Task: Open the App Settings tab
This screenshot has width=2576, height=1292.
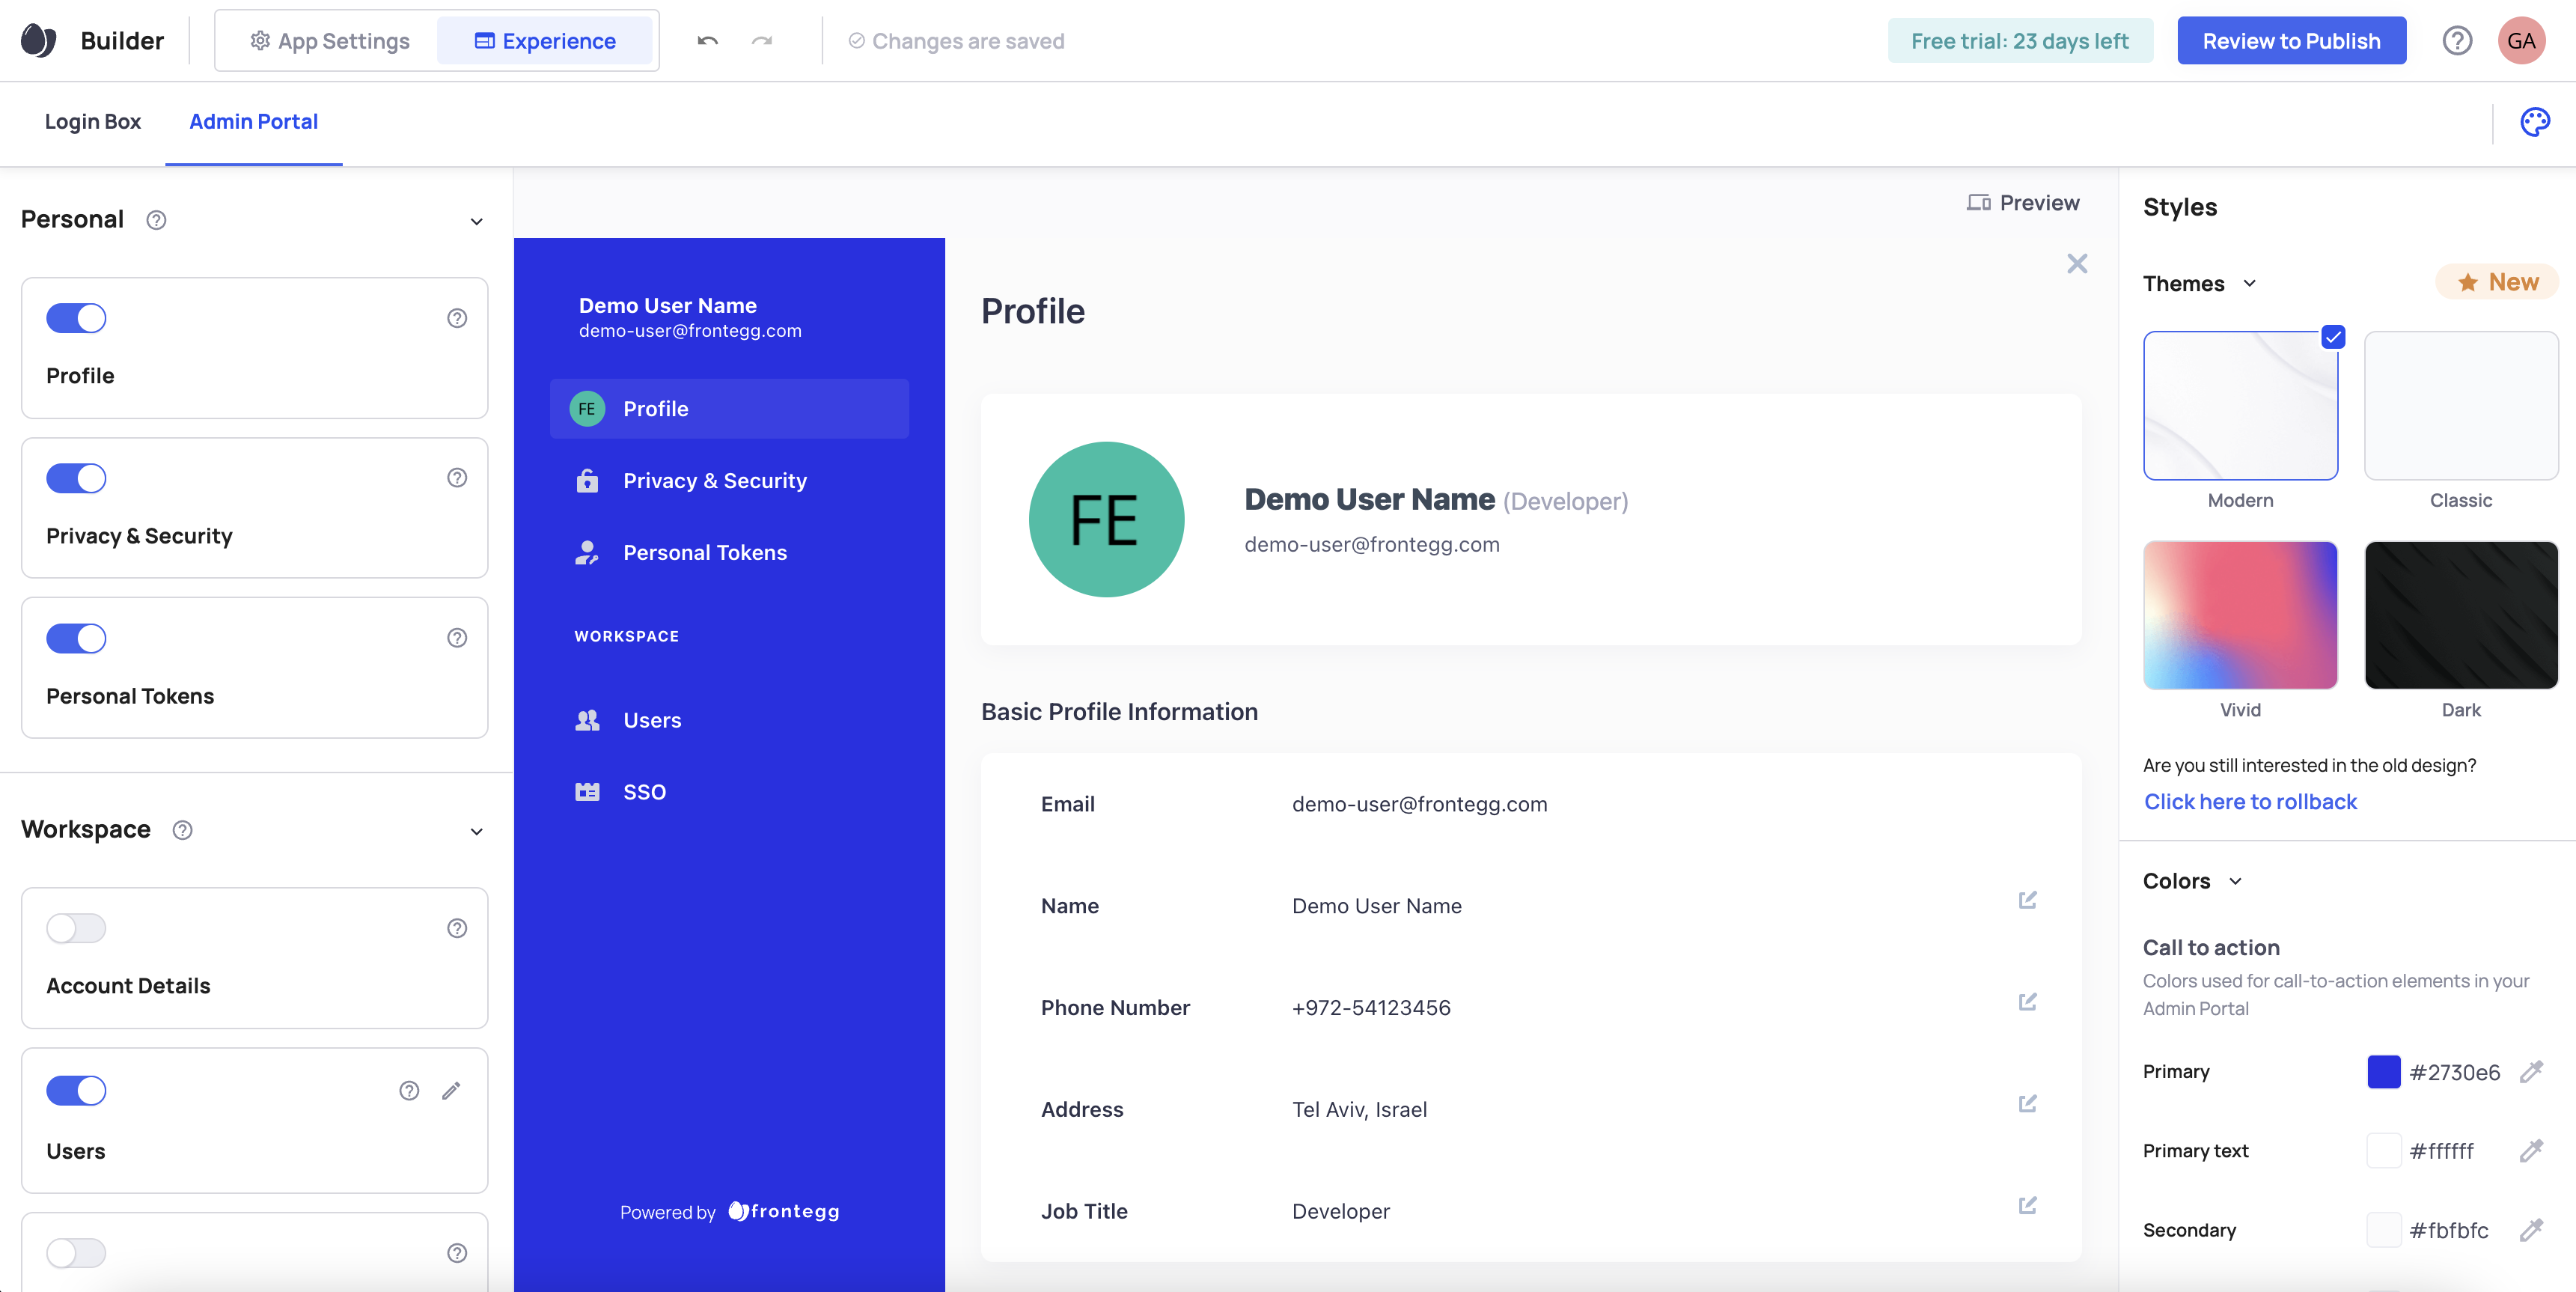Action: click(329, 41)
